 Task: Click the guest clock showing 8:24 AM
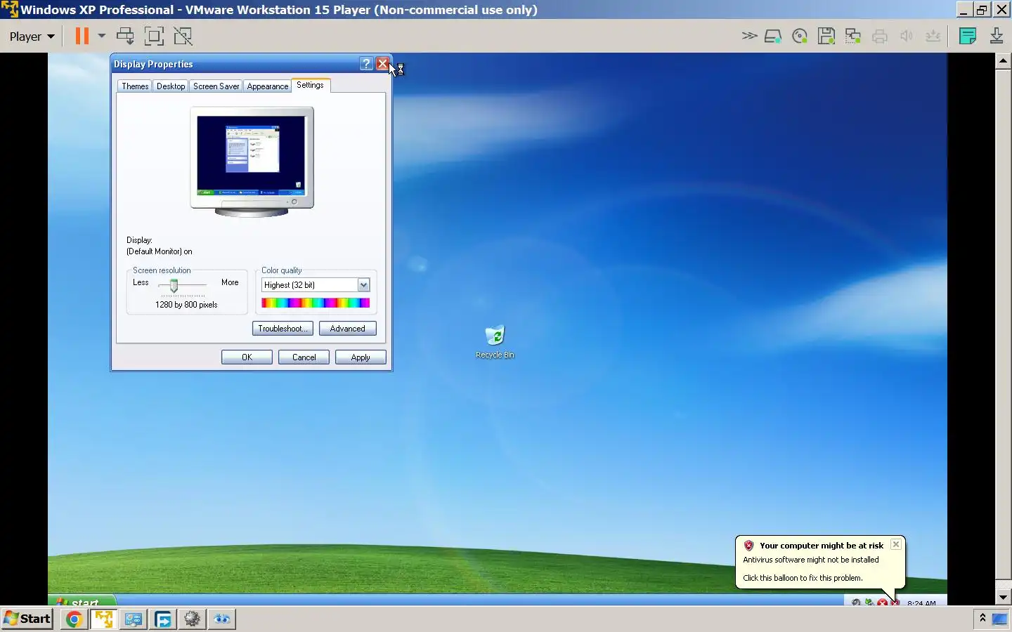point(921,603)
